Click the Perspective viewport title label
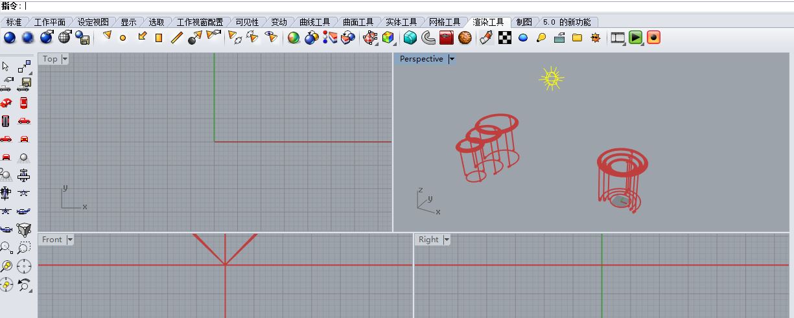The image size is (794, 318). (x=421, y=59)
